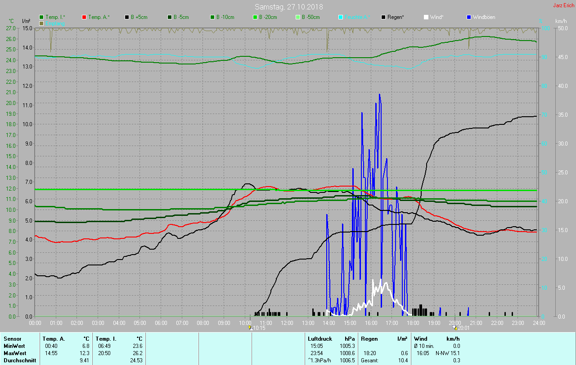Click the 16:05 wind gust time

coord(423,353)
